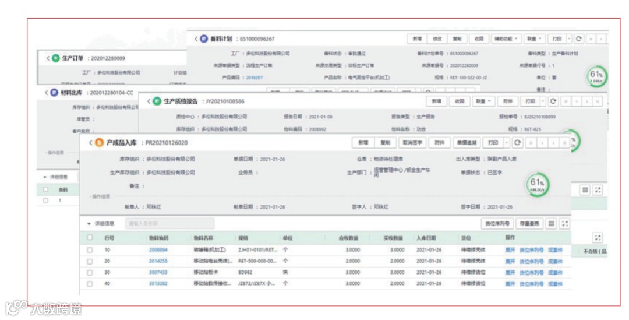The width and height of the screenshot is (629, 320).
Task: Click 打印 button in 产成品入库
Action: 493,143
